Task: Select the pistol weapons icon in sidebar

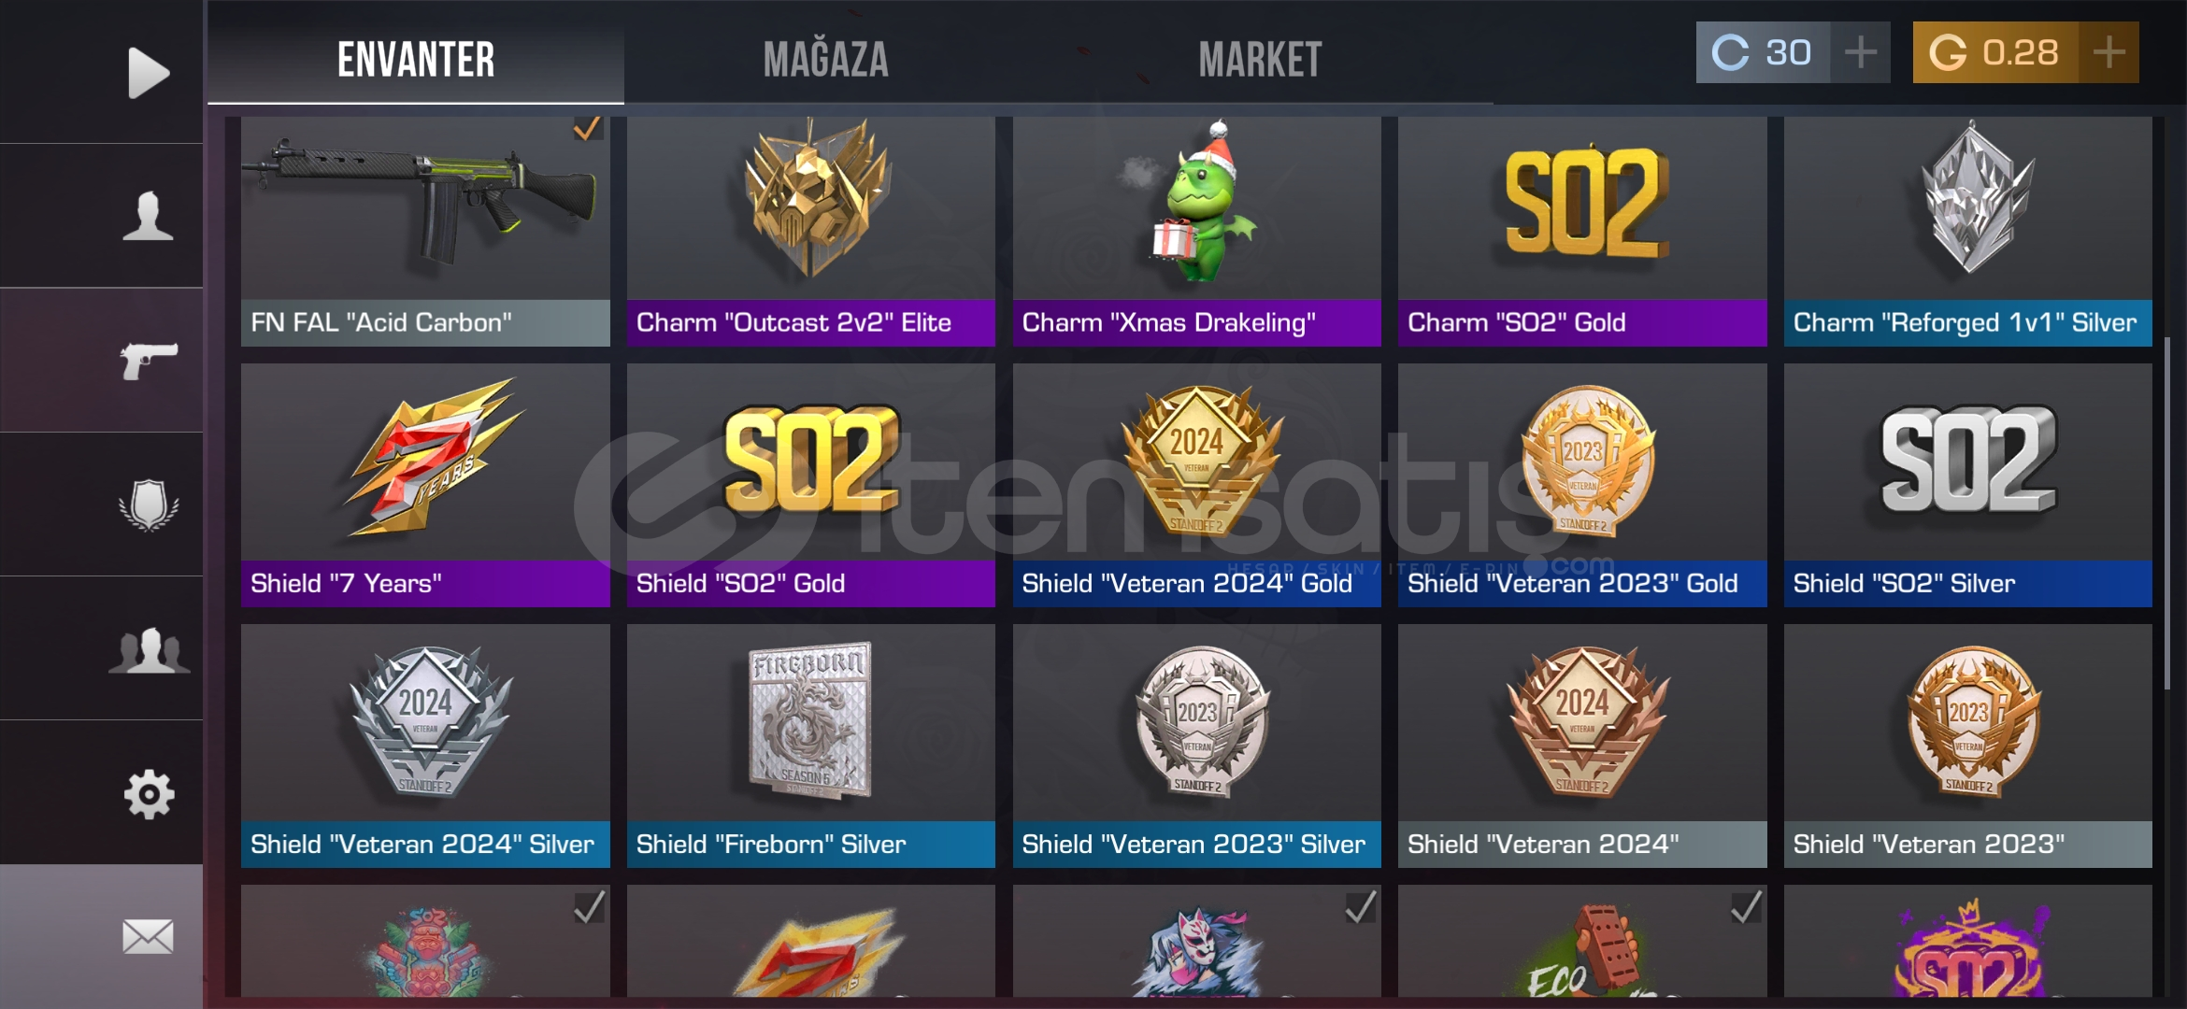Action: [149, 361]
